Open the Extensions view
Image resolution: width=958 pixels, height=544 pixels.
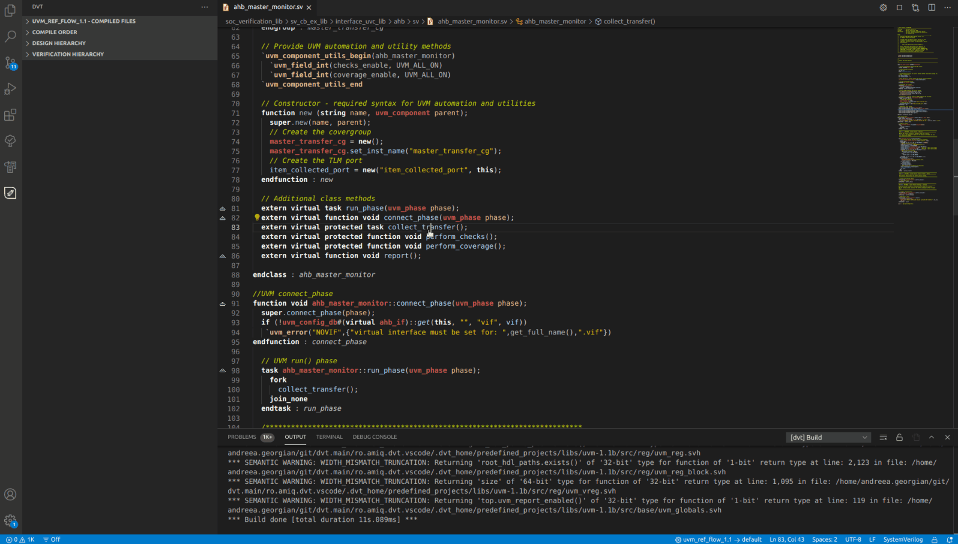(x=10, y=115)
